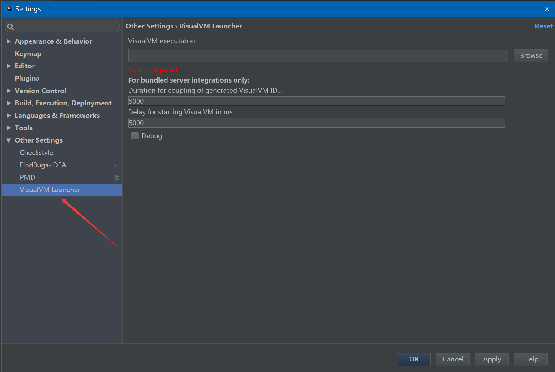Click 'Delay for starting VisualVM in ms' label
The image size is (555, 372).
(x=180, y=112)
